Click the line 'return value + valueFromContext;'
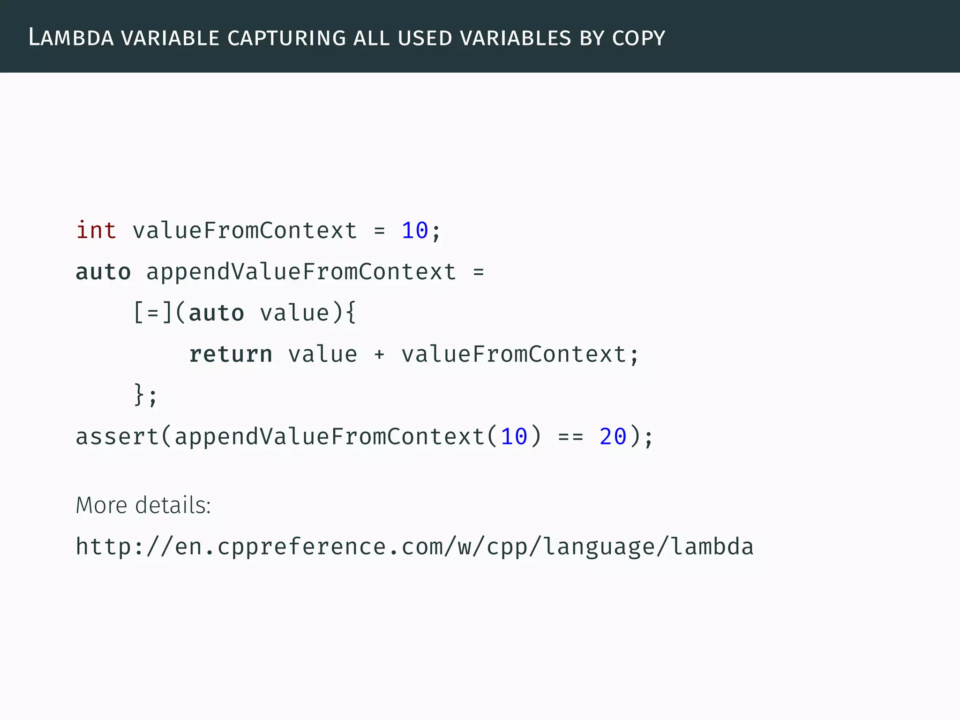This screenshot has height=720, width=960. (414, 354)
